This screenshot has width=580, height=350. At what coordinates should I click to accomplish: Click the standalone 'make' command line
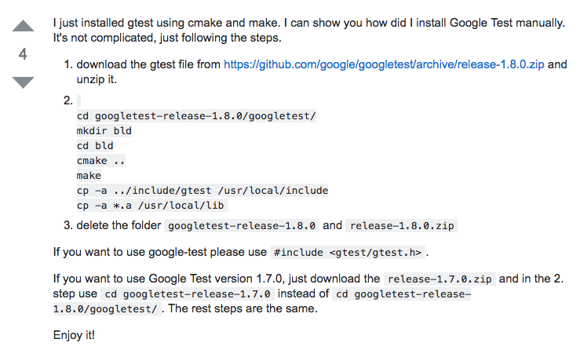[x=89, y=176]
